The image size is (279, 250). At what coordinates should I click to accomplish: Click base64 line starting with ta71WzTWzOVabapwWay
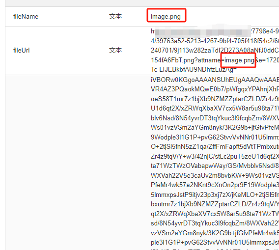coord(215,166)
